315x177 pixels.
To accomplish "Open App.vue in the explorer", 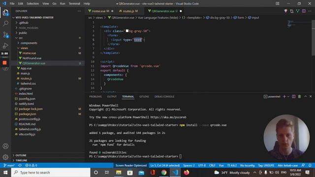I will (26, 68).
